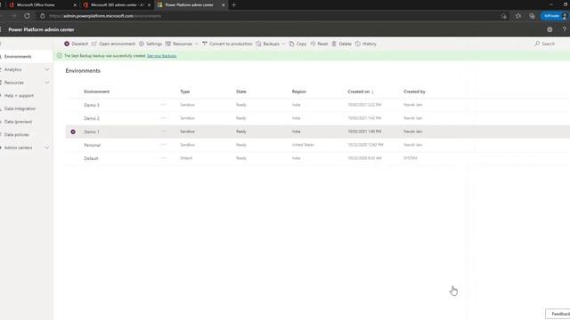Open the help question mark icon
The width and height of the screenshot is (570, 320).
(564, 29)
